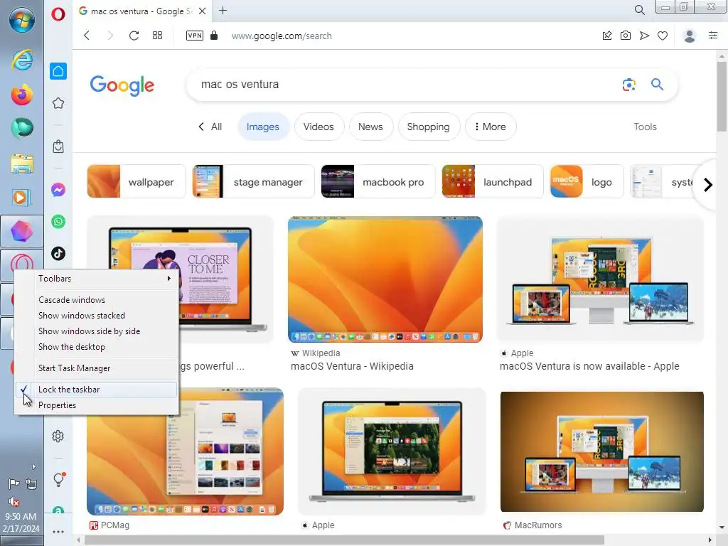Viewport: 728px width, 546px height.
Task: Open macOS Ventura - Wikipedia link
Action: 352,366
